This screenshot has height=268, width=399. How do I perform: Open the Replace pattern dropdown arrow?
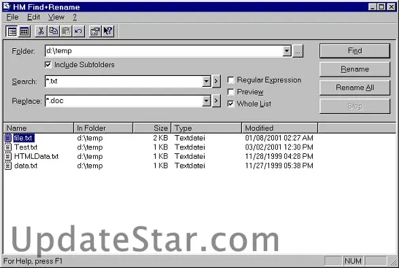pos(206,101)
